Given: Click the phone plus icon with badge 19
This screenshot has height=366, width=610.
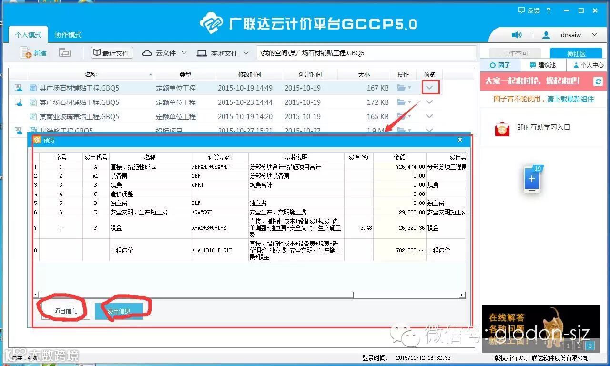Looking at the screenshot, I should click(532, 179).
